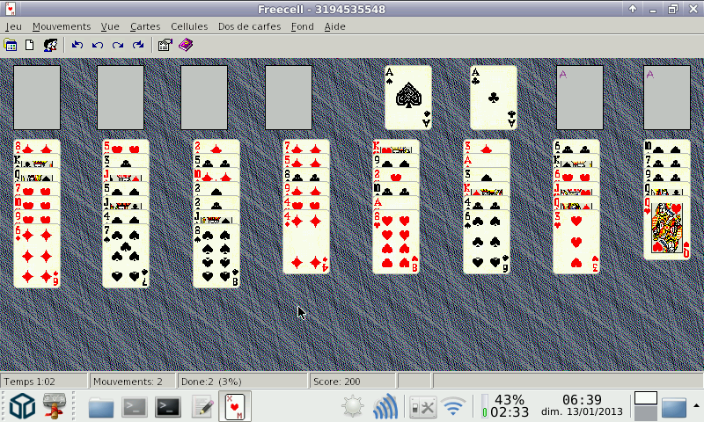
Task: Click the Temps 1:02 status field
Action: (44, 382)
